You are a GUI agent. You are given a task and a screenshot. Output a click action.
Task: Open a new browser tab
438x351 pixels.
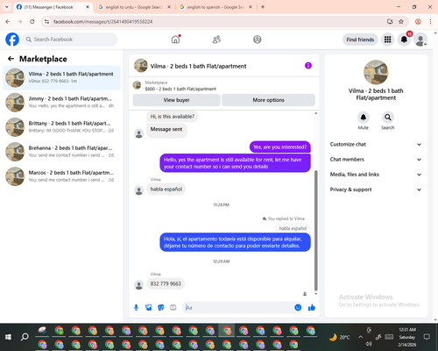coord(263,7)
